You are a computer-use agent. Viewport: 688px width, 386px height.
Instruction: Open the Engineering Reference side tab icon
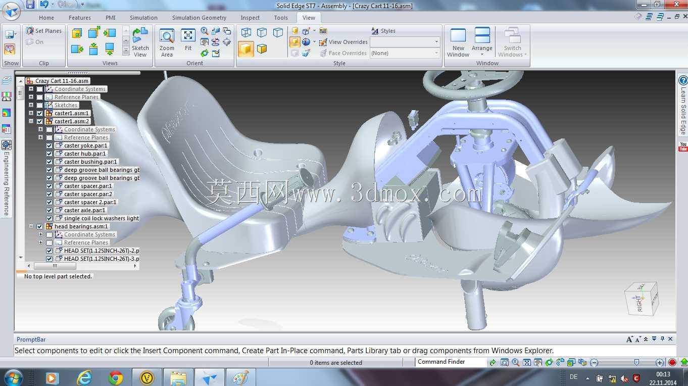7,144
